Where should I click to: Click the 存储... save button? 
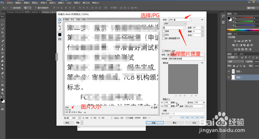pyautogui.click(x=155, y=123)
